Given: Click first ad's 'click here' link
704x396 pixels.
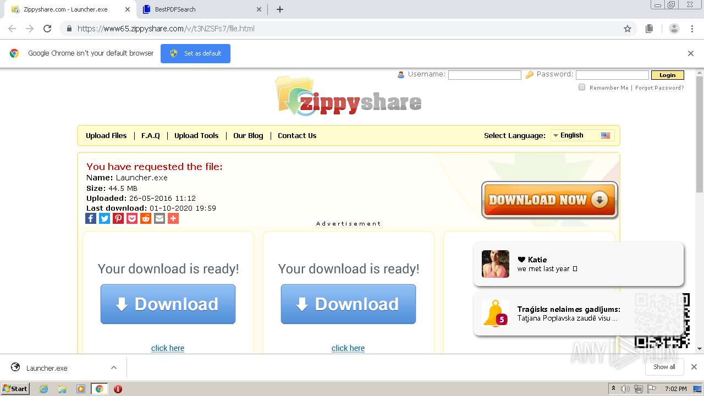Looking at the screenshot, I should pos(168,348).
